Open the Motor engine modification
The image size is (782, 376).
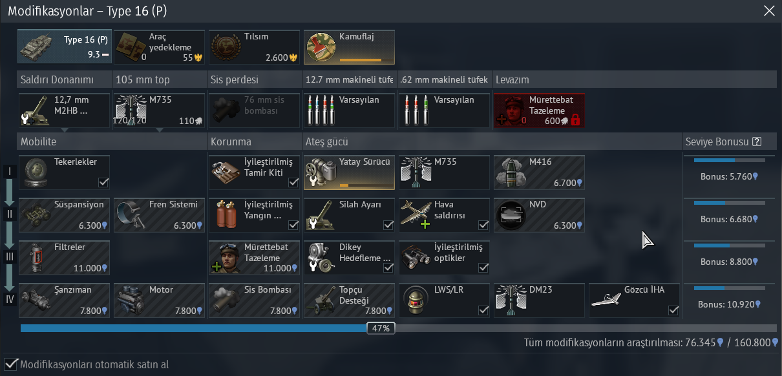pyautogui.click(x=131, y=300)
